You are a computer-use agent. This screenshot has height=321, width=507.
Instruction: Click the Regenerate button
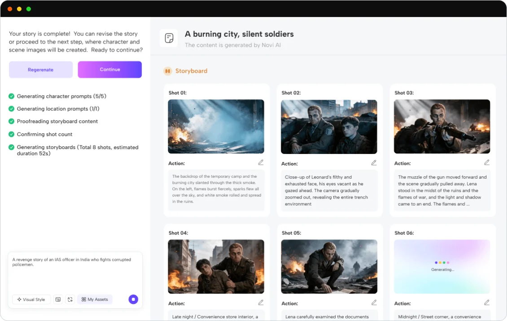[41, 70]
